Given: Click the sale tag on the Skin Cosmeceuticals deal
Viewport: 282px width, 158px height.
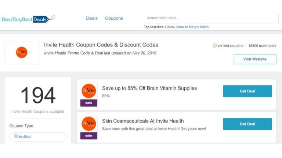Looking at the screenshot, I should [89, 136].
